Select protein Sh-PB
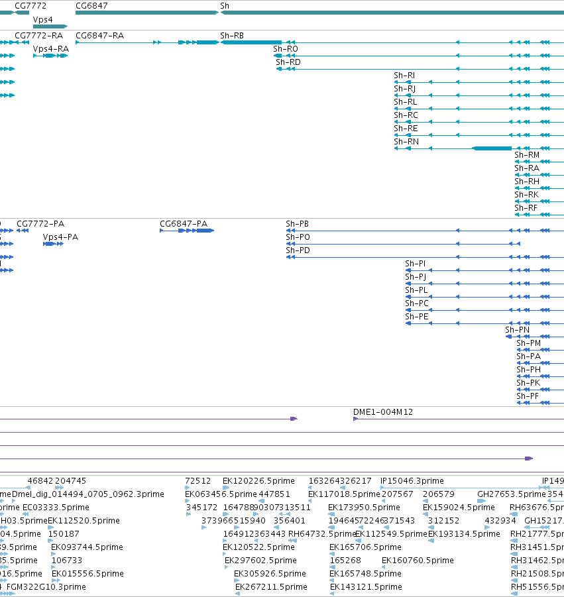The width and height of the screenshot is (564, 597). pos(298,224)
